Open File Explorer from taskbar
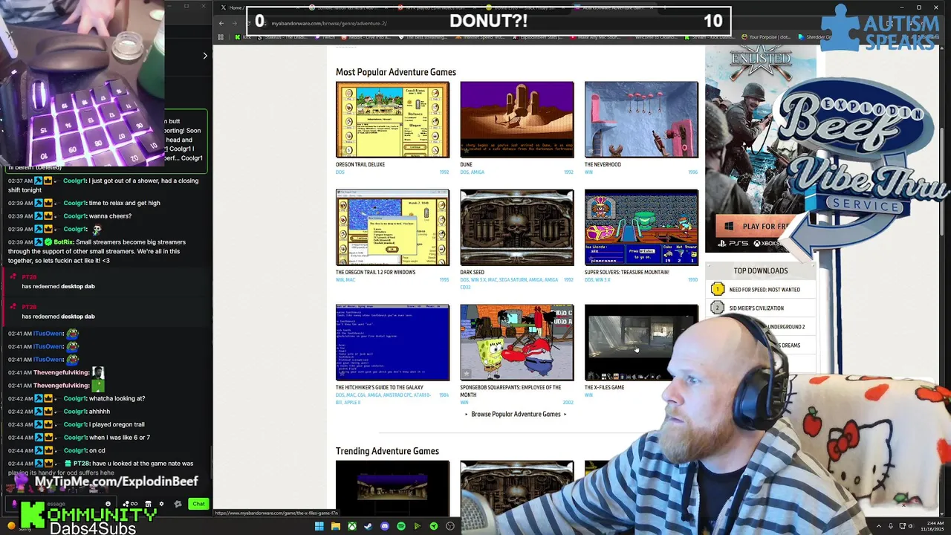Screen dimensions: 951x535 click(x=336, y=526)
